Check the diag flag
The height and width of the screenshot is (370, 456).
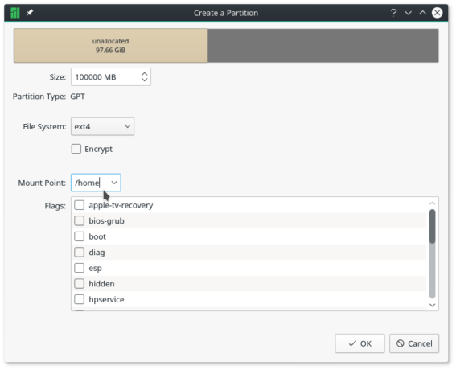[x=79, y=253]
